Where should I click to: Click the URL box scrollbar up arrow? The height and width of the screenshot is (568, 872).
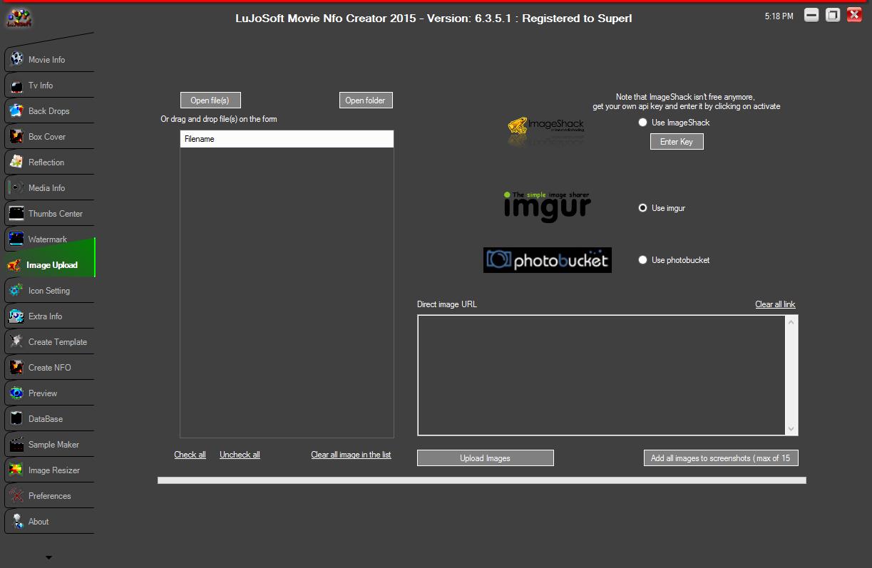[x=791, y=322]
